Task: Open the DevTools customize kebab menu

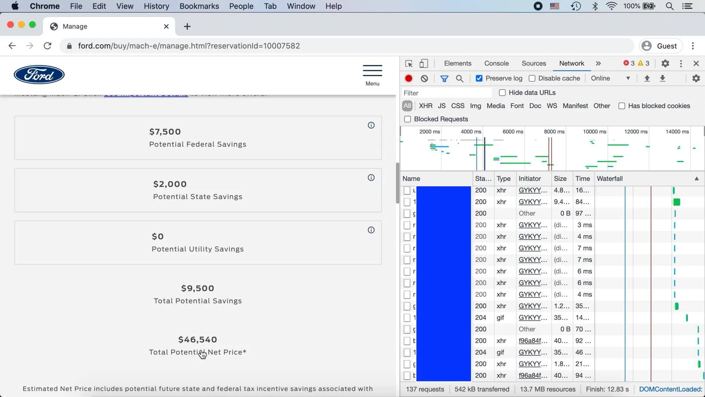Action: pos(681,64)
